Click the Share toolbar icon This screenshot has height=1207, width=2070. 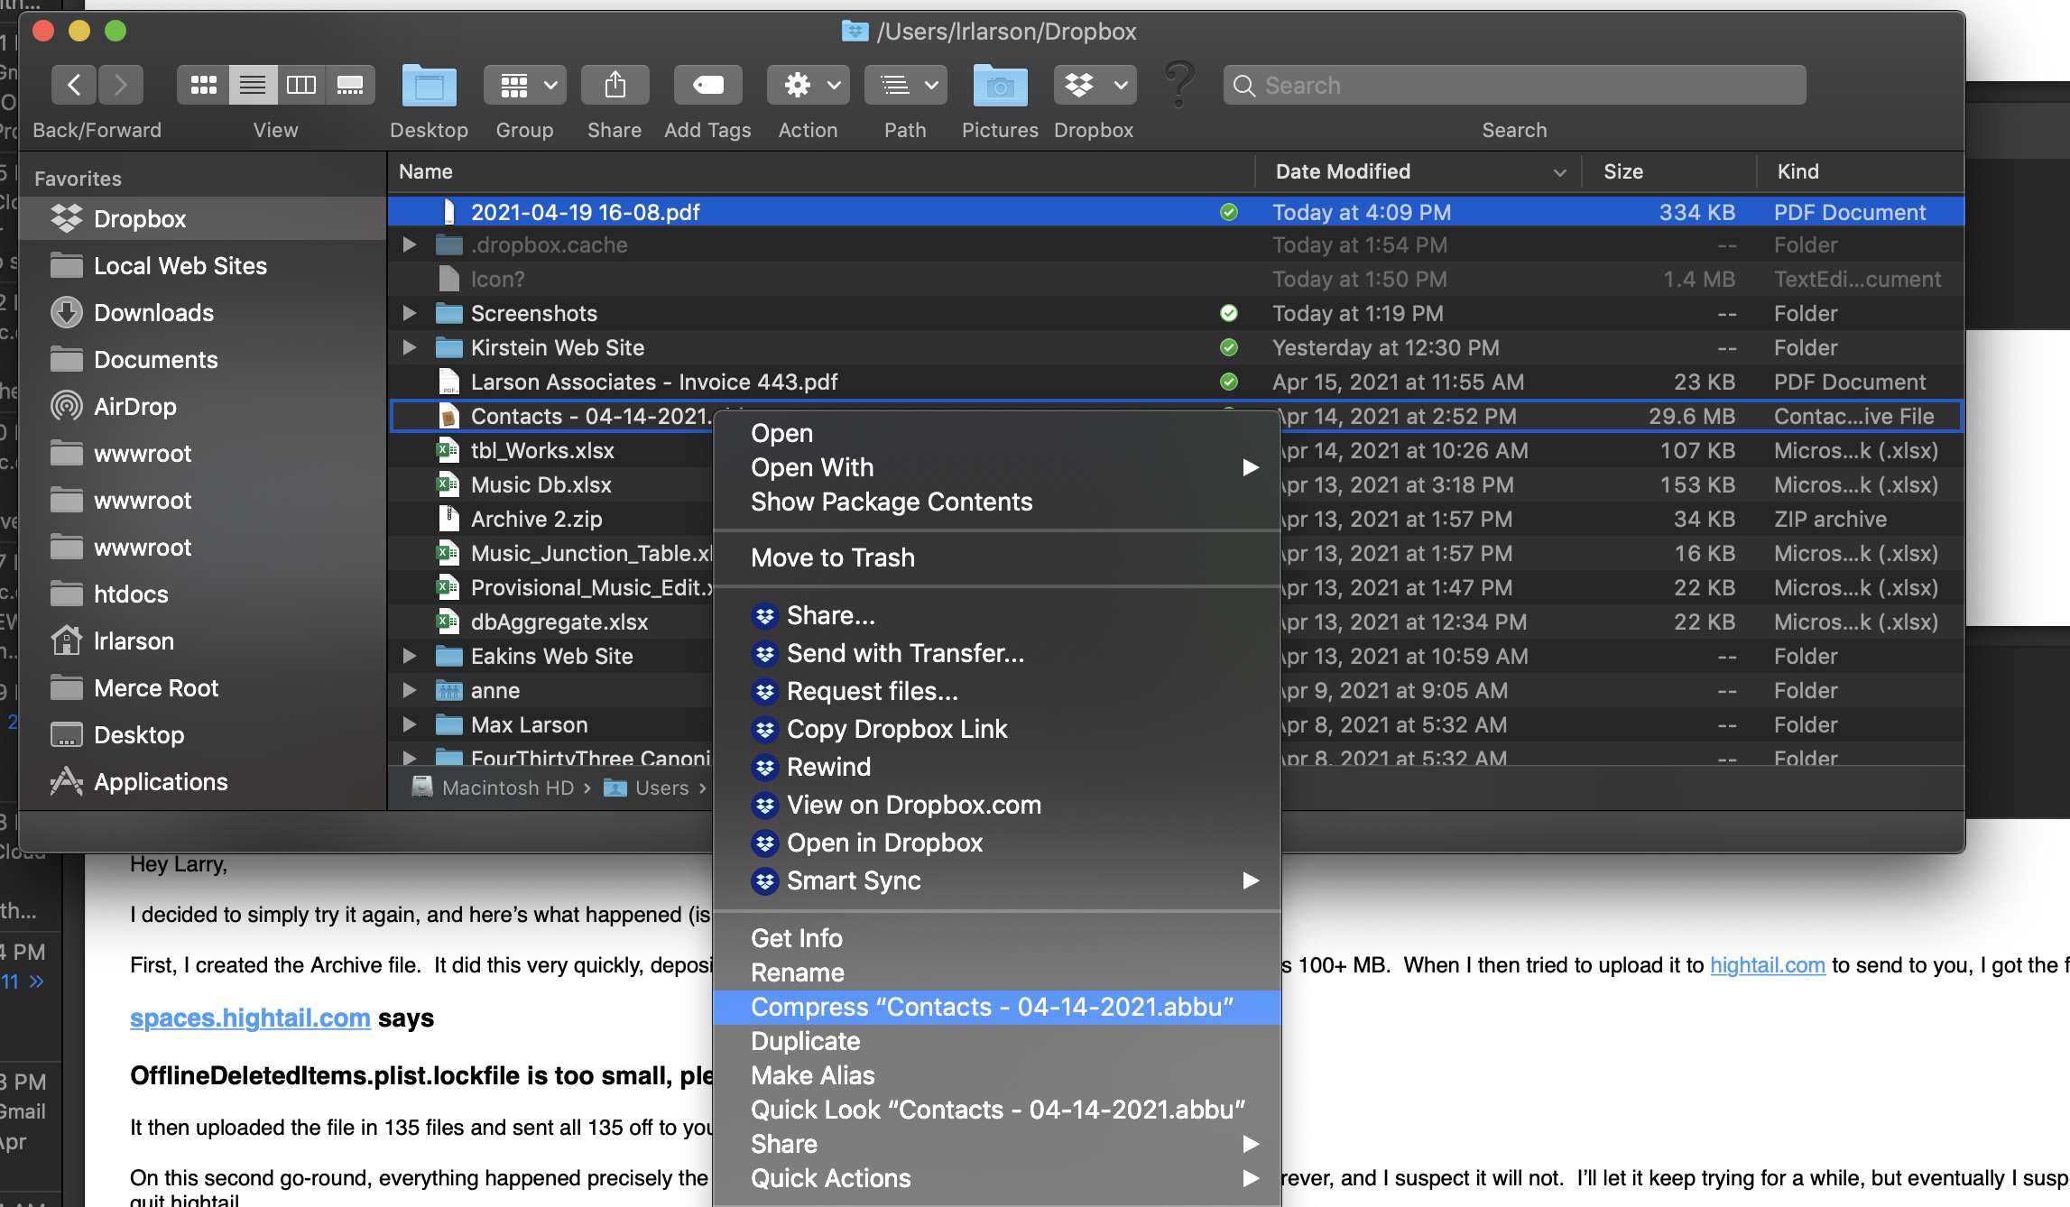615,86
